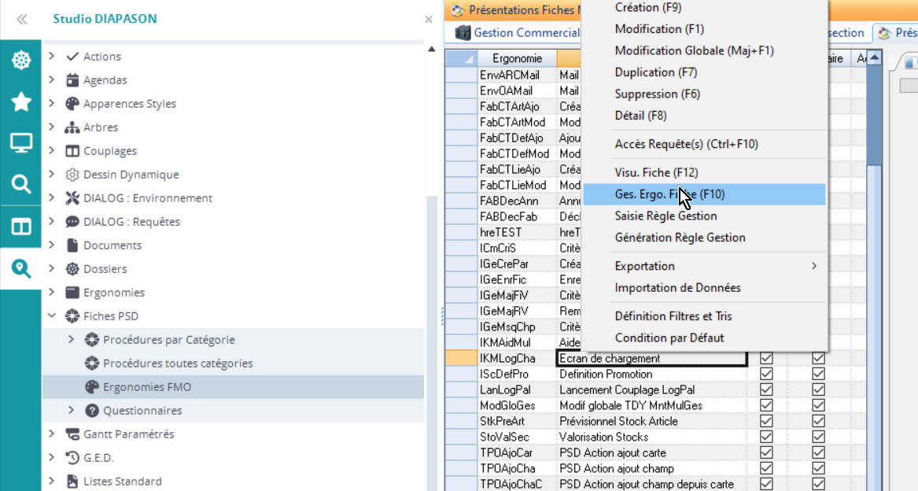The image size is (918, 491).
Task: Click the Ergonomie column header
Action: click(517, 59)
